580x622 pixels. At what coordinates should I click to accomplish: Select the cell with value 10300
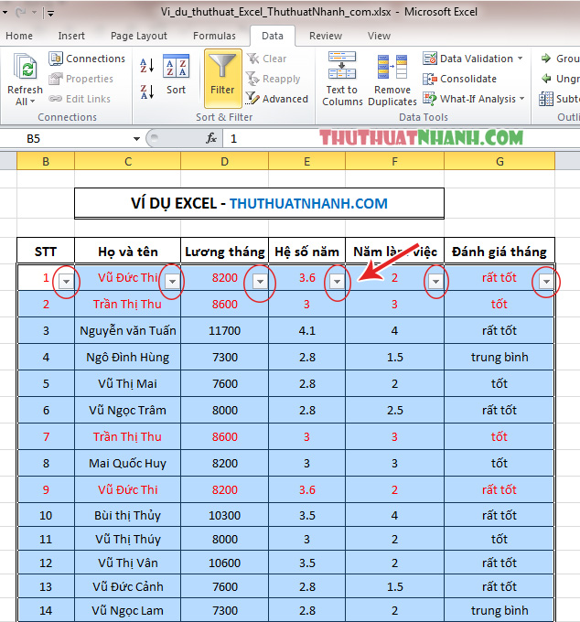pyautogui.click(x=224, y=515)
